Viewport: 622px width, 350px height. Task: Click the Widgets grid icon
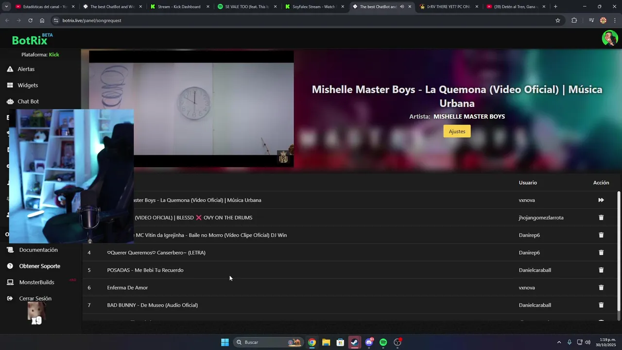coord(10,85)
